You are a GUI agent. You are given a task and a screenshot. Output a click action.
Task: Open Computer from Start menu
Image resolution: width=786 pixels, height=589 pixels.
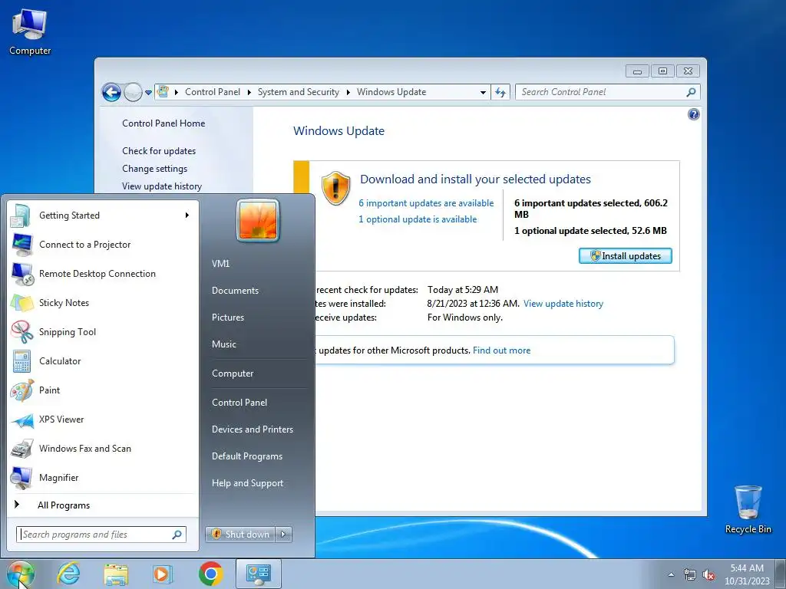(233, 373)
